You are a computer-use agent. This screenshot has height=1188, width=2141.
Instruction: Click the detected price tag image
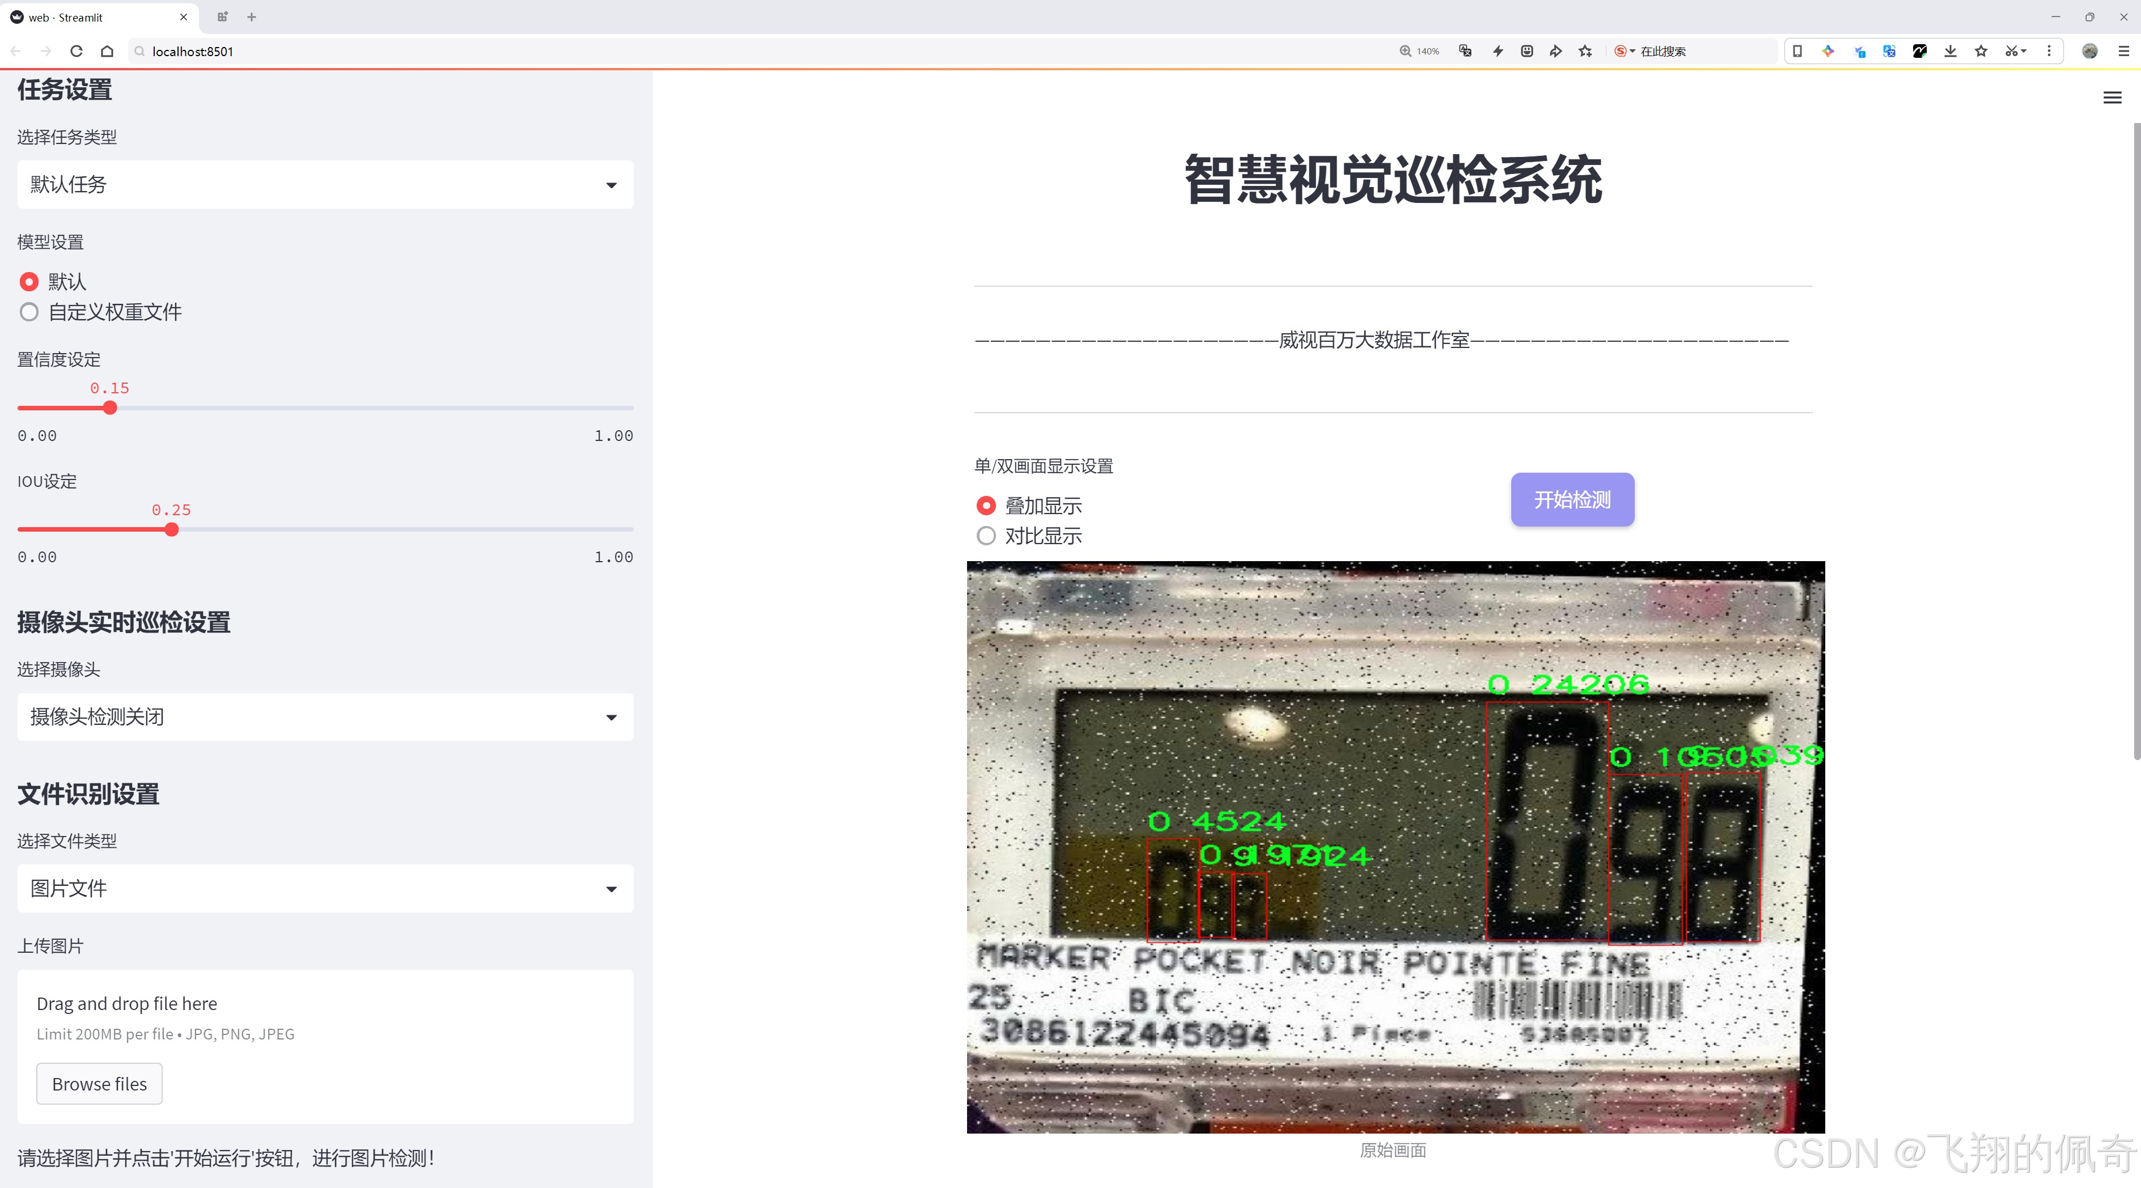[1396, 847]
